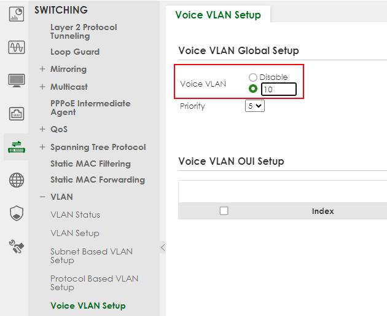Click the system display monitor icon
Image resolution: width=387 pixels, height=316 pixels.
coord(17,81)
